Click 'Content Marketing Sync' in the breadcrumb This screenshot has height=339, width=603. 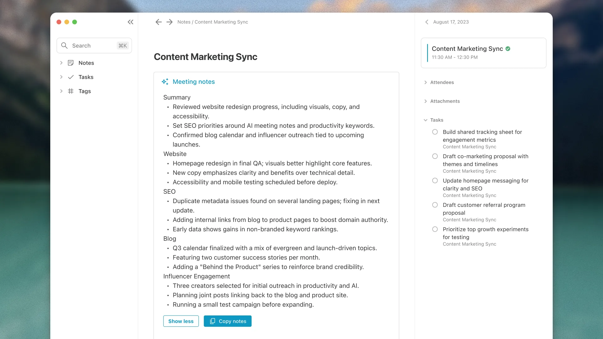(221, 22)
